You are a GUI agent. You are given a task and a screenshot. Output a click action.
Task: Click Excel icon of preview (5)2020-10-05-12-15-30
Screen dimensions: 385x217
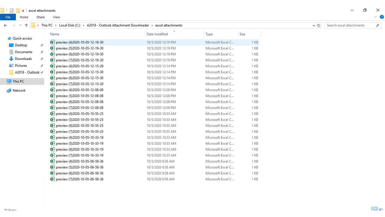[53, 72]
